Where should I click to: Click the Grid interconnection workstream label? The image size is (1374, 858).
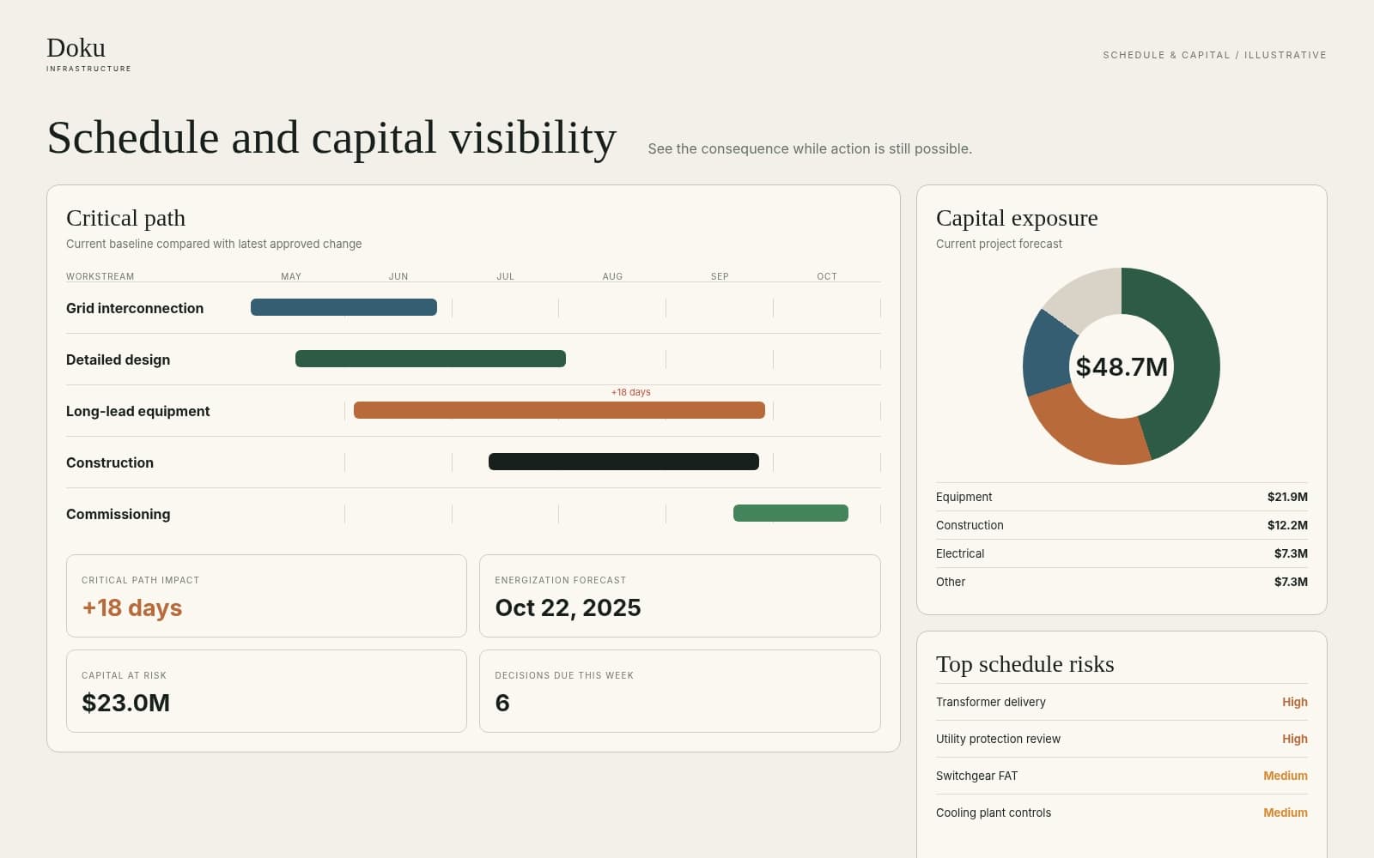[135, 308]
